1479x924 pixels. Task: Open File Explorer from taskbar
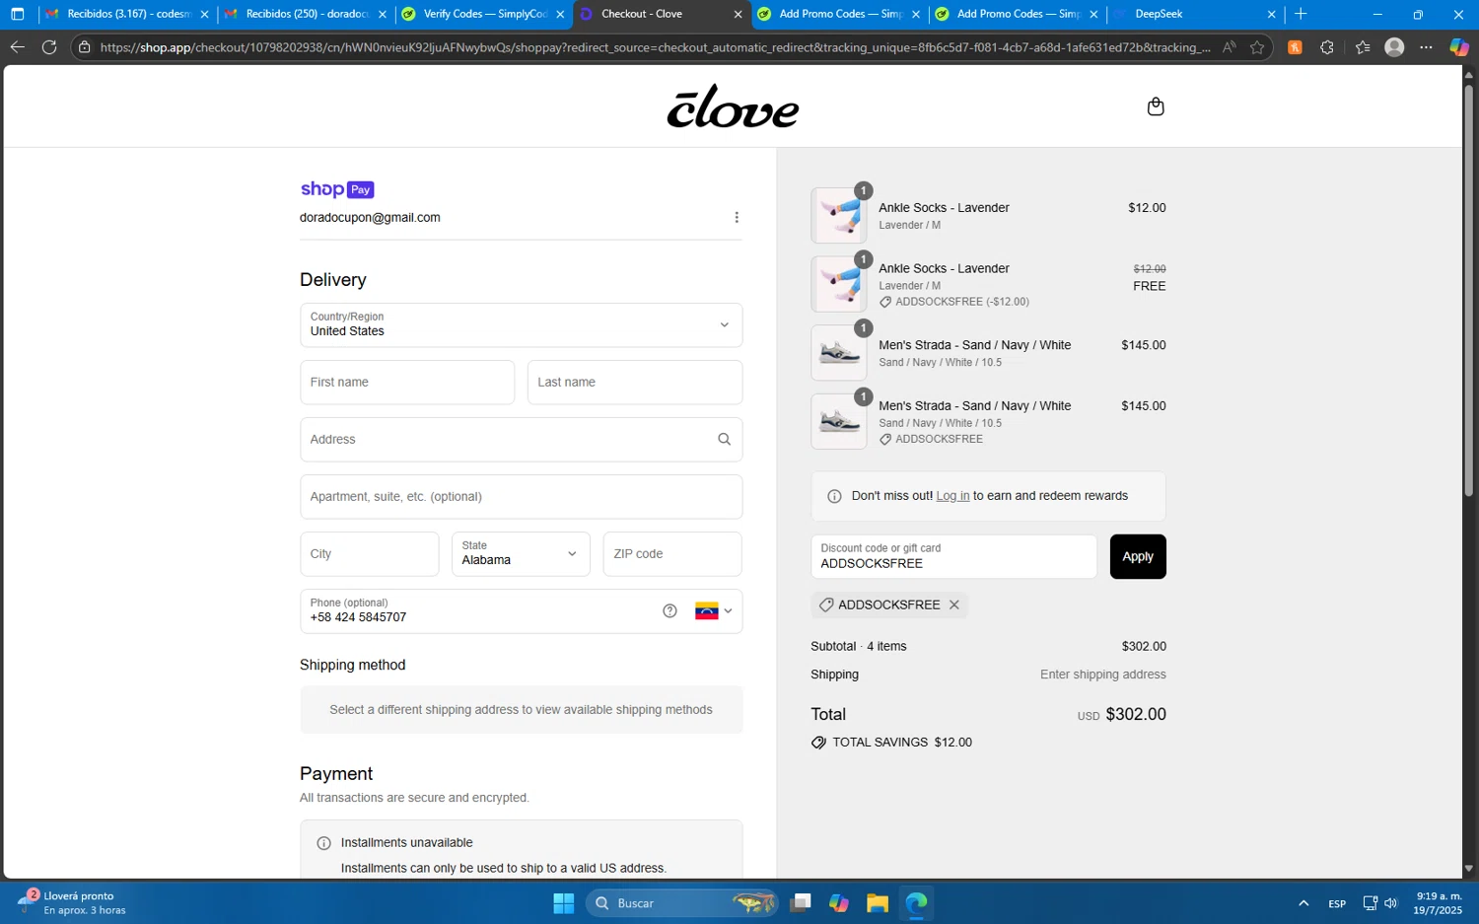[x=878, y=903]
